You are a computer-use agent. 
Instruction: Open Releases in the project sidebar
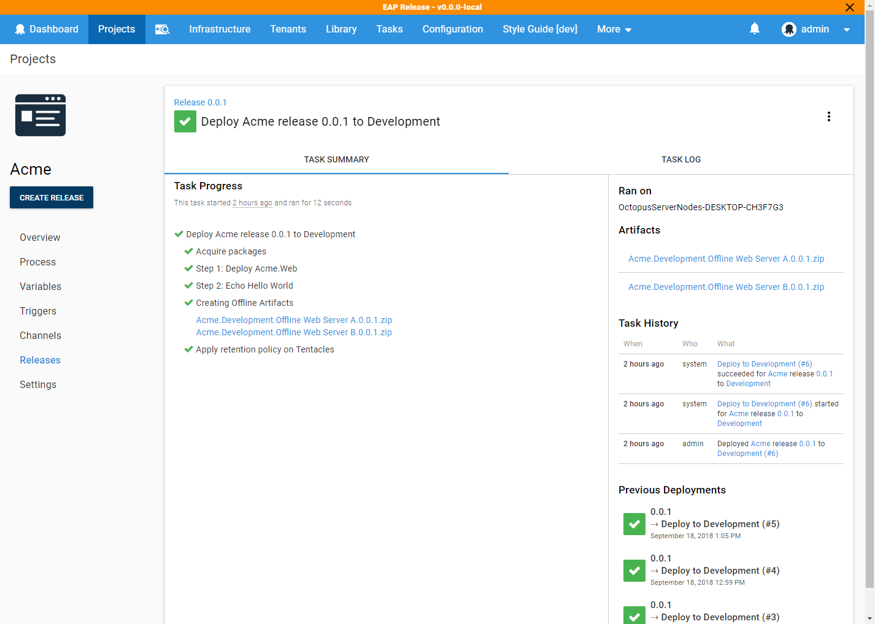tap(40, 360)
